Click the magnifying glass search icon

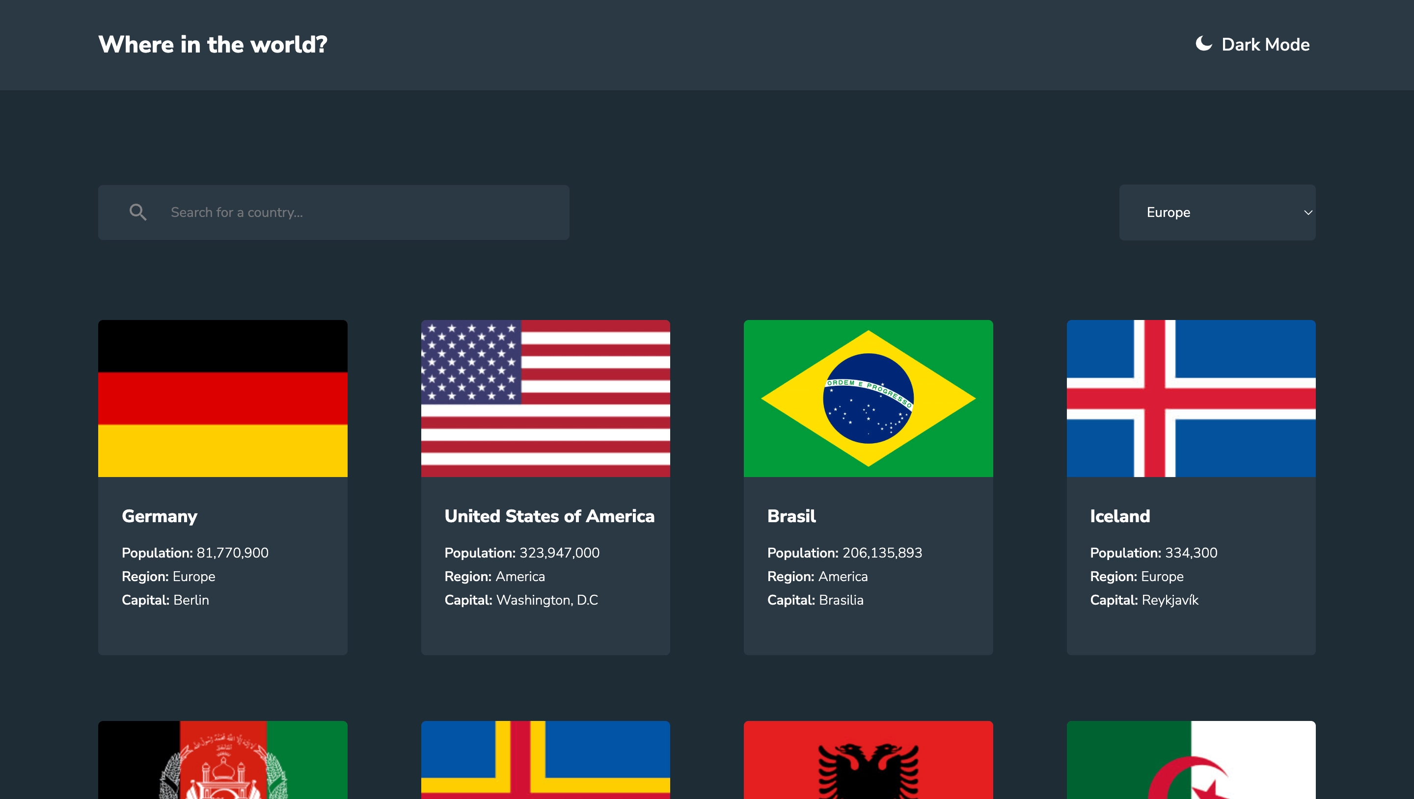click(138, 213)
